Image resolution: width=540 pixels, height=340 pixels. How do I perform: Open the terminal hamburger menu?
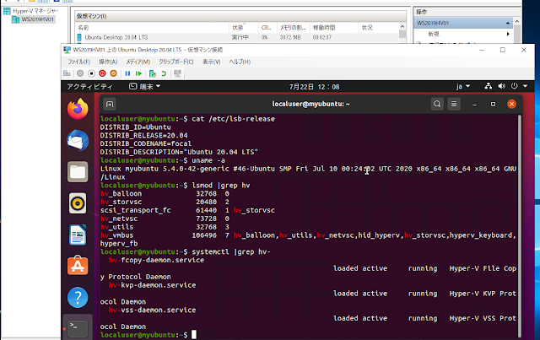coord(454,104)
